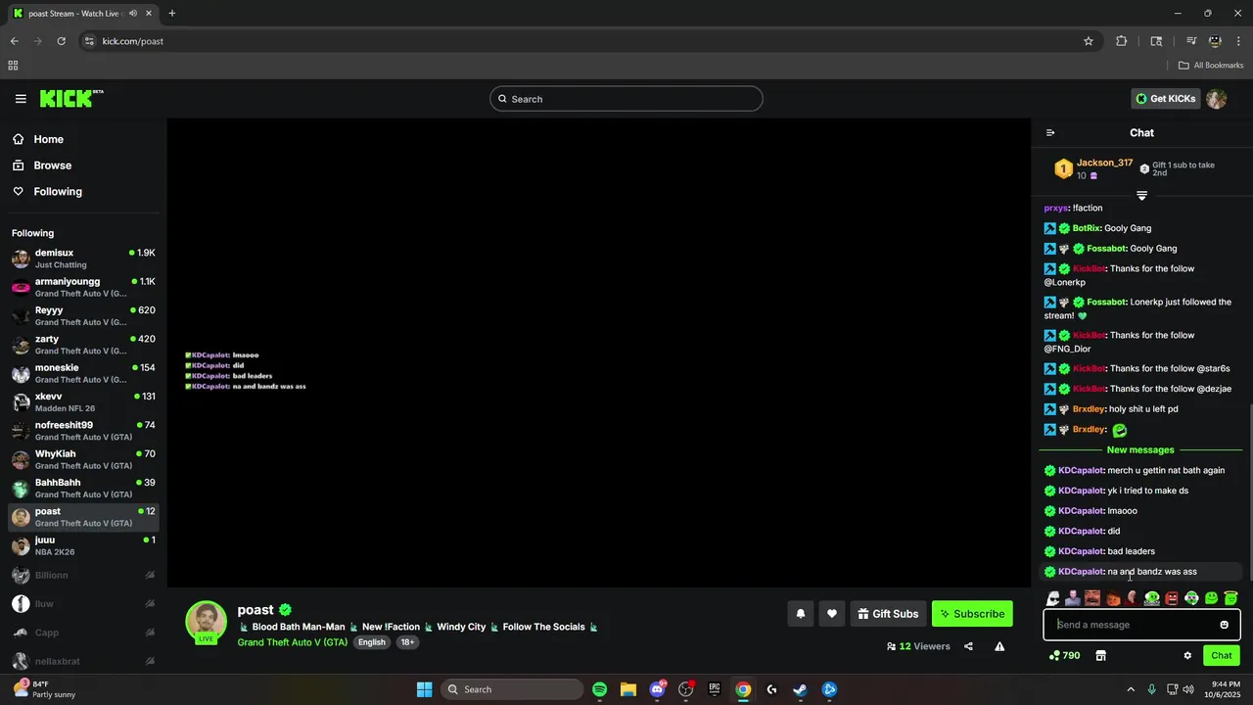Click the heart follow button

(x=831, y=614)
